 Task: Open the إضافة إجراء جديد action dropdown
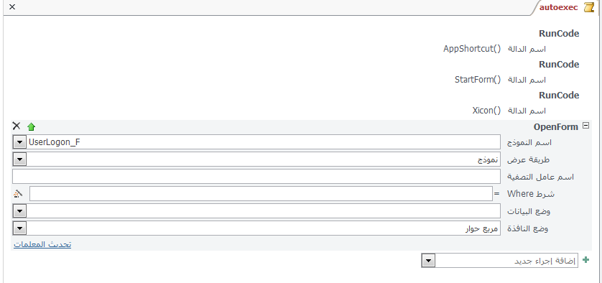pyautogui.click(x=428, y=261)
